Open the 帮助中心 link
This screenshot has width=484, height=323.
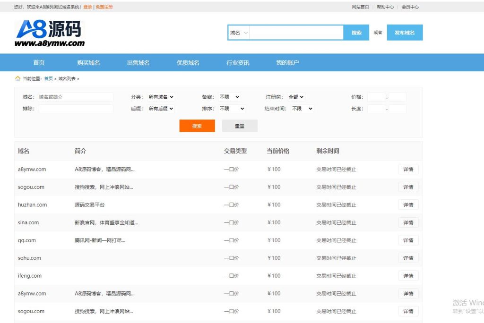[x=385, y=7]
